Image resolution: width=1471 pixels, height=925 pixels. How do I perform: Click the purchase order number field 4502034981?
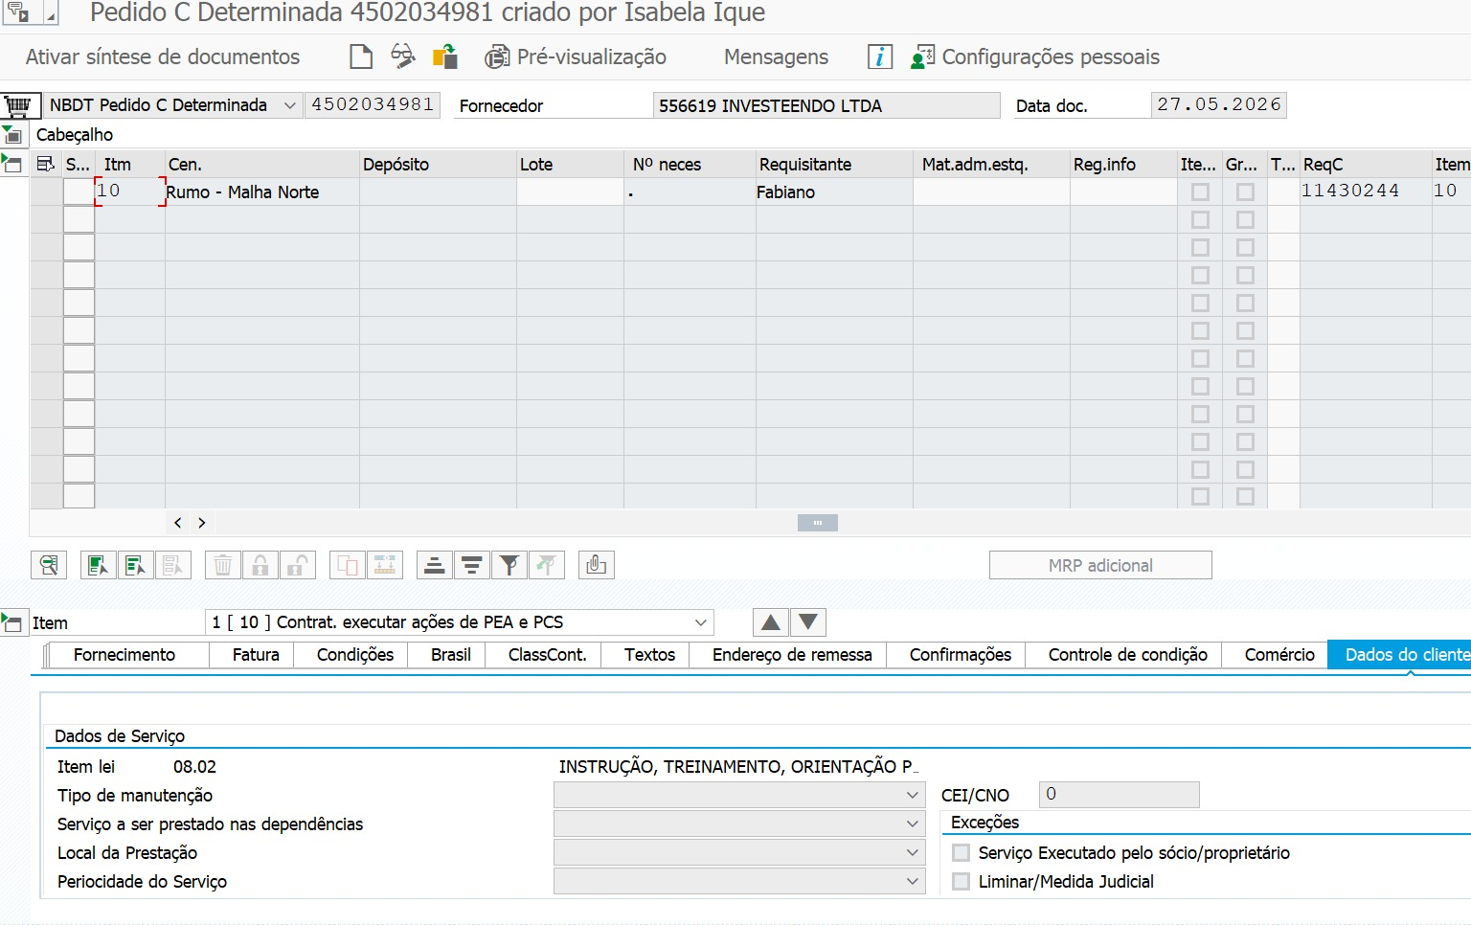(373, 104)
